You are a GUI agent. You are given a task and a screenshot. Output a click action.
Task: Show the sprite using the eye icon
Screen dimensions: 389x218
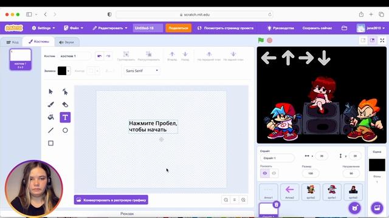(x=265, y=173)
